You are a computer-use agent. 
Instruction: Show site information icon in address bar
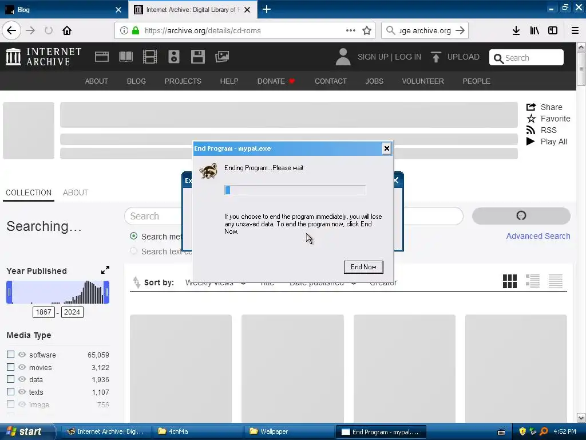pos(124,31)
